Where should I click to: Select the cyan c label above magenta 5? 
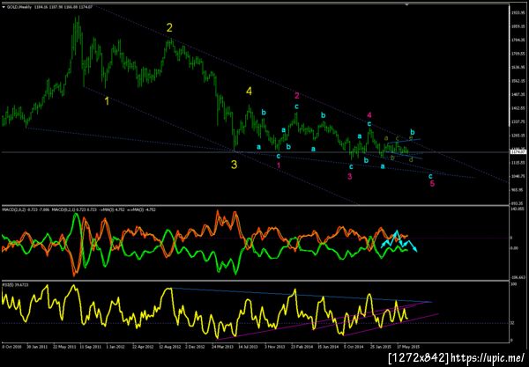pos(430,176)
